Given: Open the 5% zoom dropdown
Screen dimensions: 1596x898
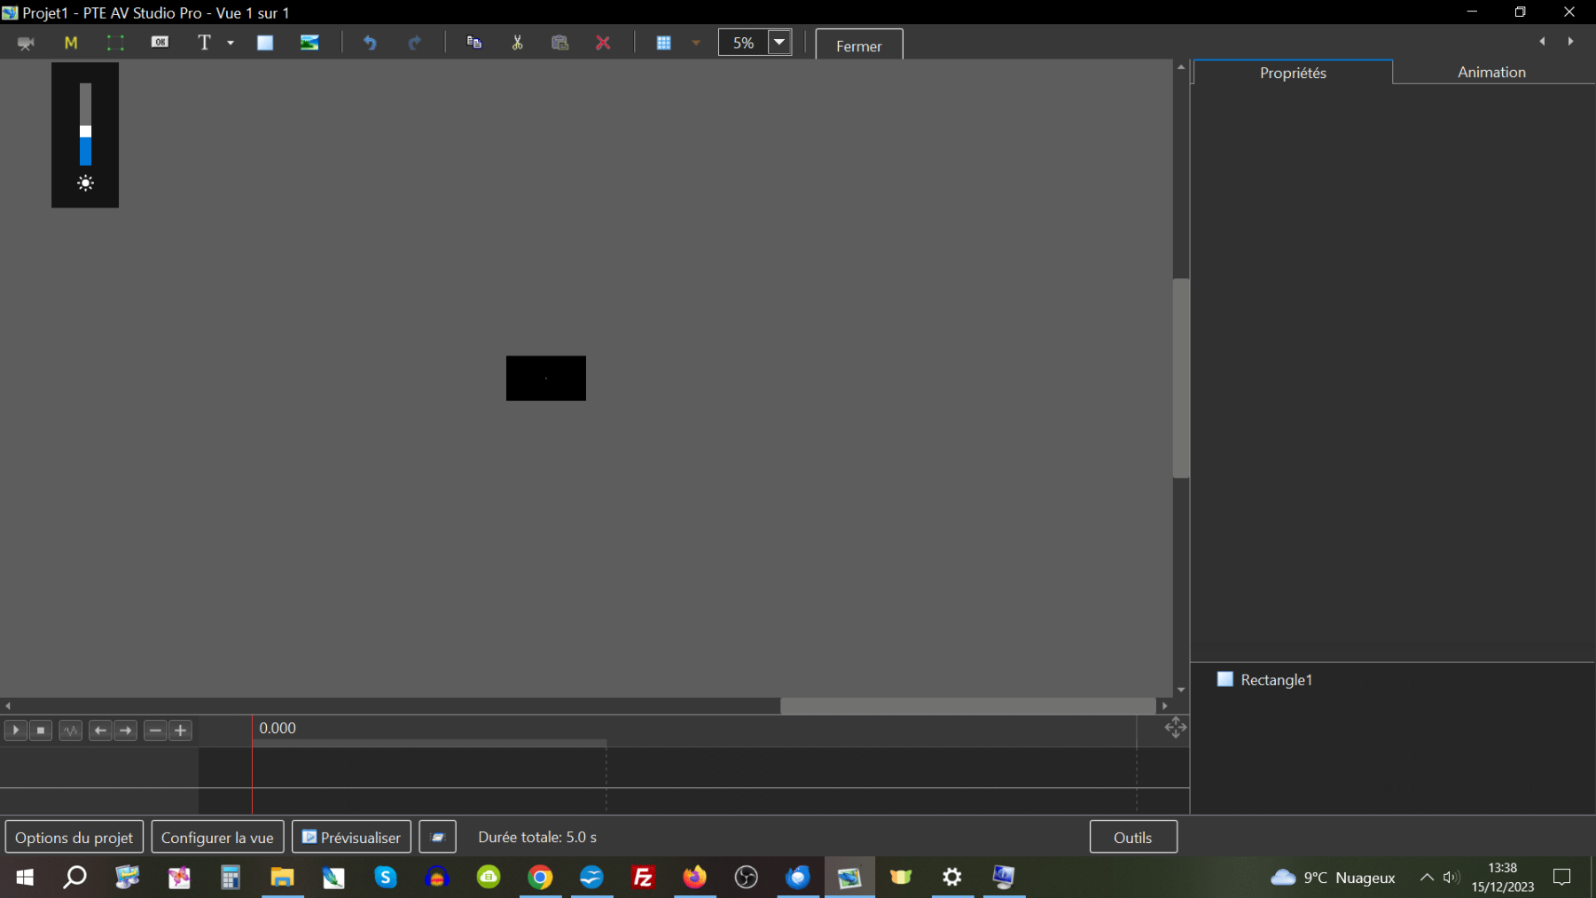Looking at the screenshot, I should click(779, 43).
